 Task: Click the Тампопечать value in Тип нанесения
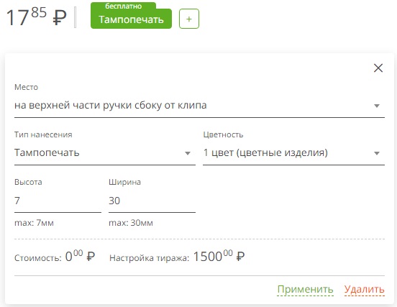47,152
